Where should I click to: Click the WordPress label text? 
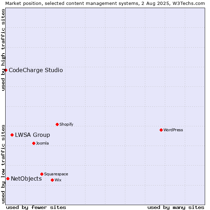tap(173, 130)
